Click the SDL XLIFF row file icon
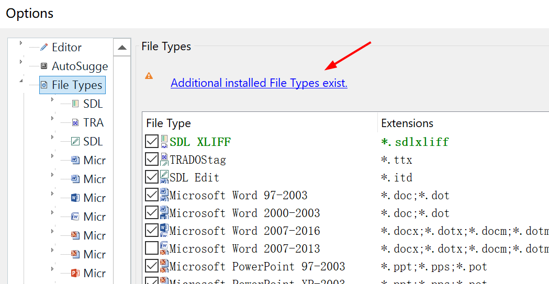 (x=164, y=141)
